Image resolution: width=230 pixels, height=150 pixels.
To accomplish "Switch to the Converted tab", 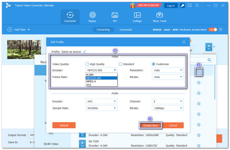I will pyautogui.click(x=126, y=29).
